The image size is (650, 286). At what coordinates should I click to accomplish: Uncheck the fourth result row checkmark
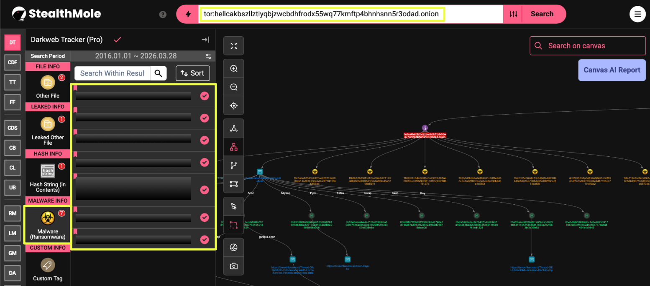[x=204, y=162]
